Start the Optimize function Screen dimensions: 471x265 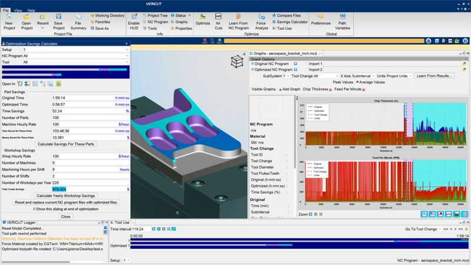pyautogui.click(x=203, y=20)
